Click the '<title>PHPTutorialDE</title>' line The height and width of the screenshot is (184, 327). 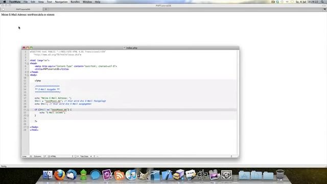(52, 69)
